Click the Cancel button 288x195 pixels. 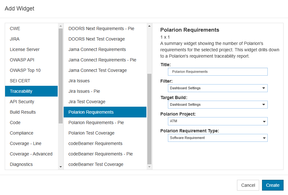pos(248,185)
